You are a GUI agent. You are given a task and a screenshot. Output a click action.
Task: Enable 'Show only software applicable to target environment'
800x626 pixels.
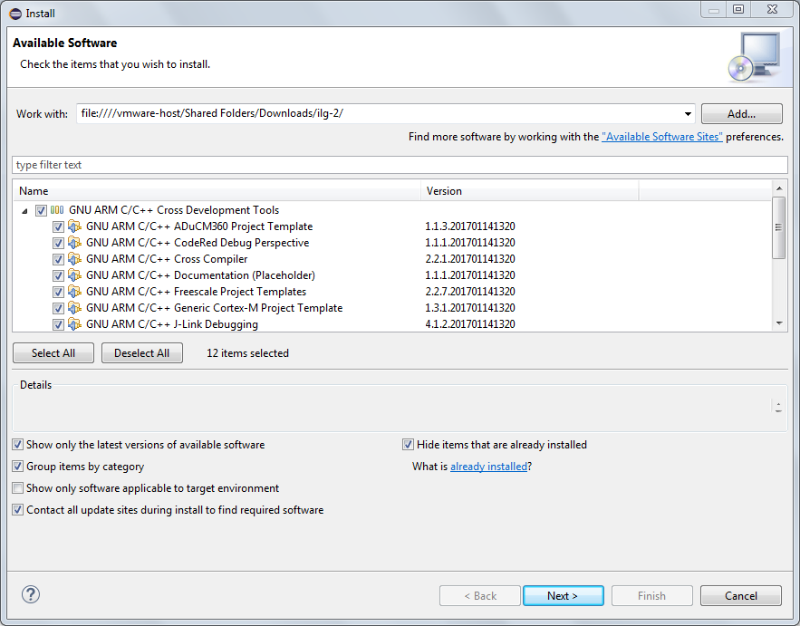click(18, 488)
